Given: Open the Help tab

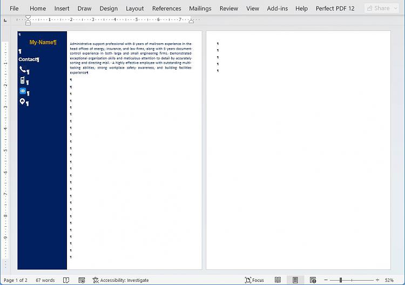Looking at the screenshot, I should click(x=301, y=9).
